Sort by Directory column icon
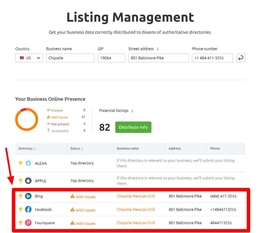The image size is (259, 233). click(35, 149)
